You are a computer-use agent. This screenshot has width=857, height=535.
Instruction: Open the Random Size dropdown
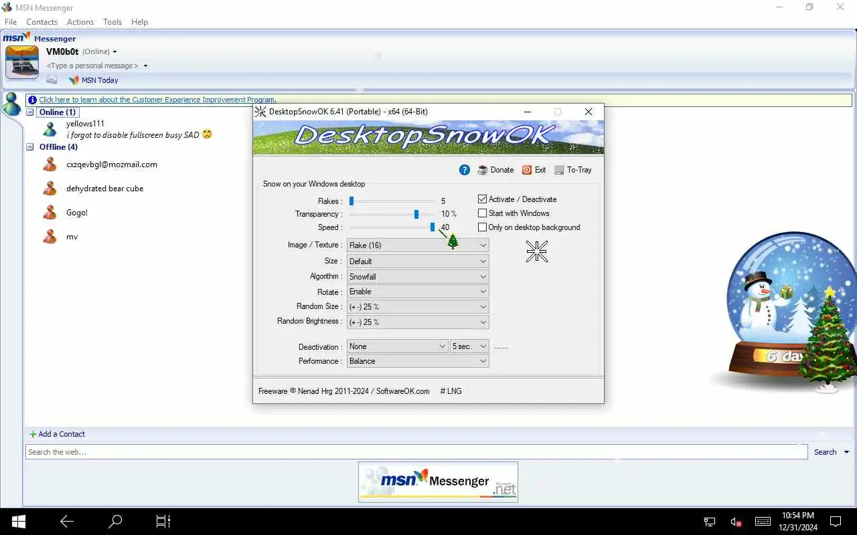click(418, 307)
